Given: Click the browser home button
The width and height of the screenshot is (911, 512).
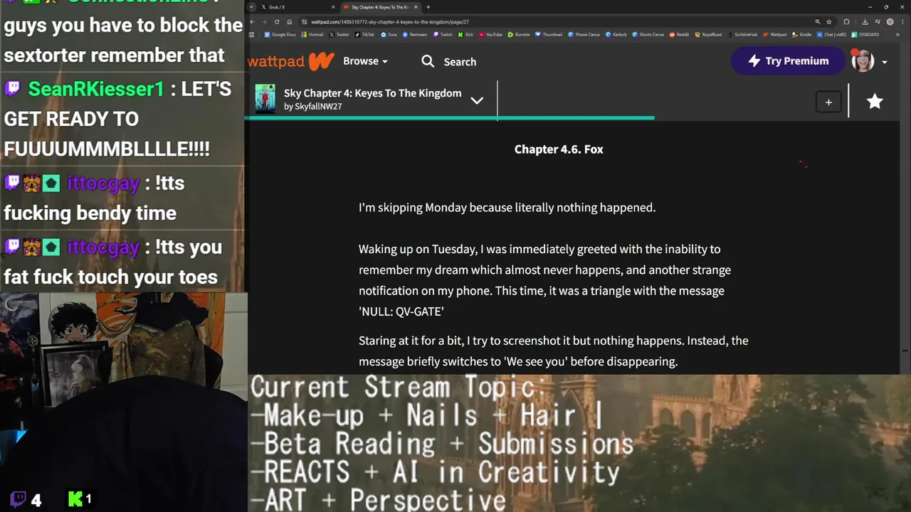Looking at the screenshot, I should coord(289,22).
